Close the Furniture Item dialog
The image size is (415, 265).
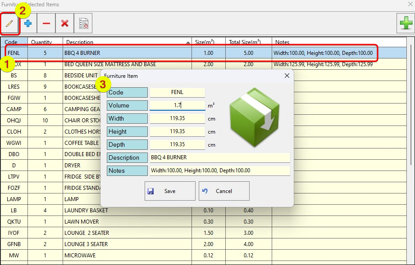coord(287,76)
